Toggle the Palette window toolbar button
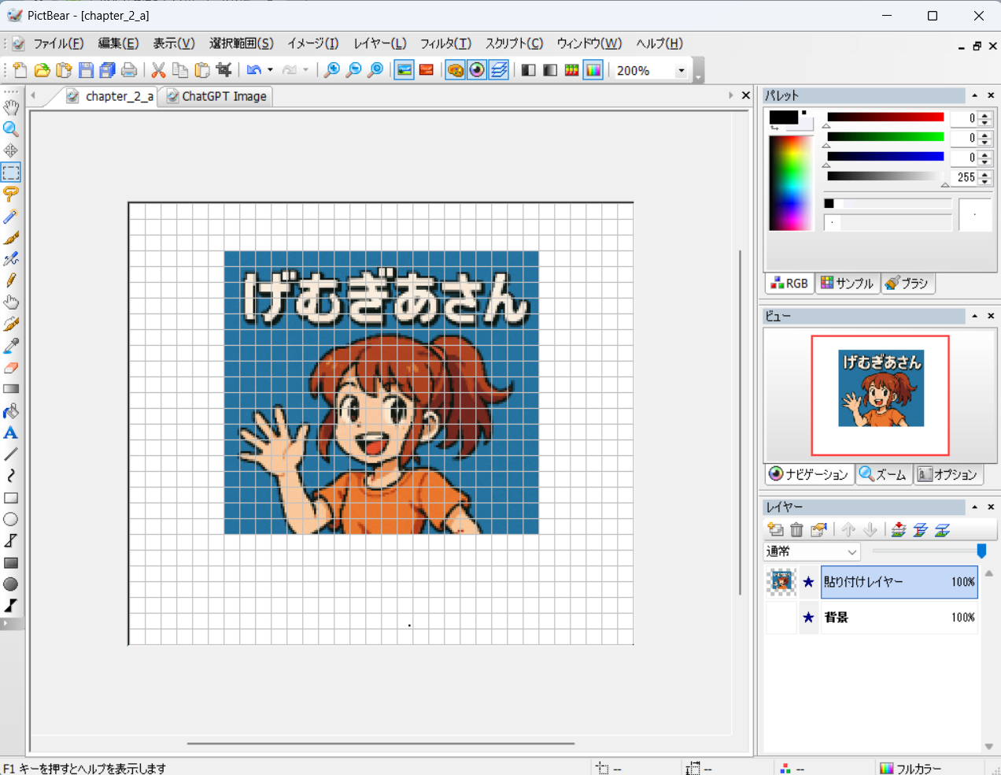This screenshot has width=1001, height=775. point(455,70)
